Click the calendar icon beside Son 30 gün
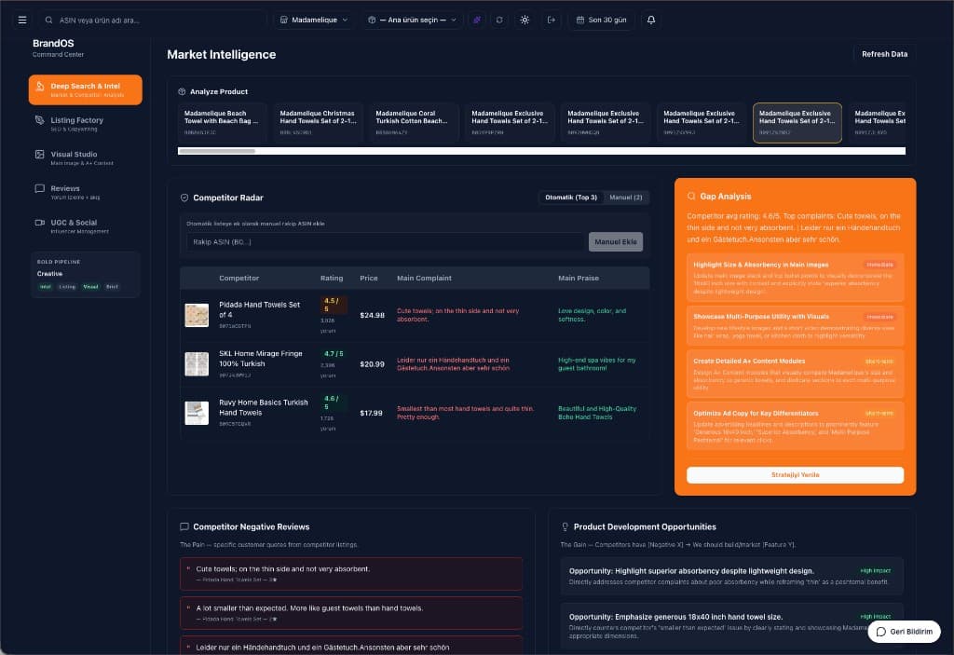 [580, 20]
